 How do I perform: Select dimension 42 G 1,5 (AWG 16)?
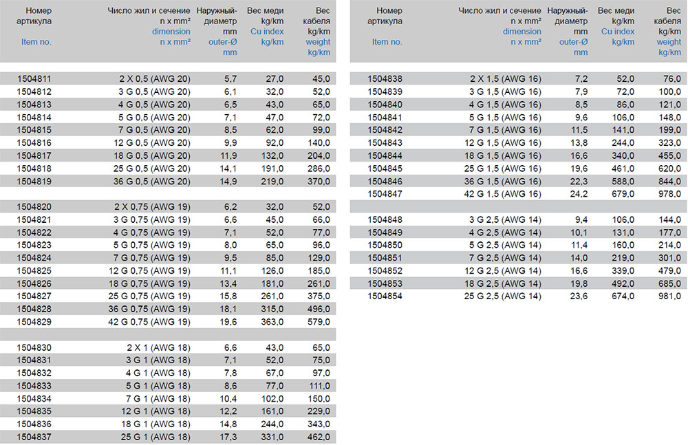coord(503,194)
